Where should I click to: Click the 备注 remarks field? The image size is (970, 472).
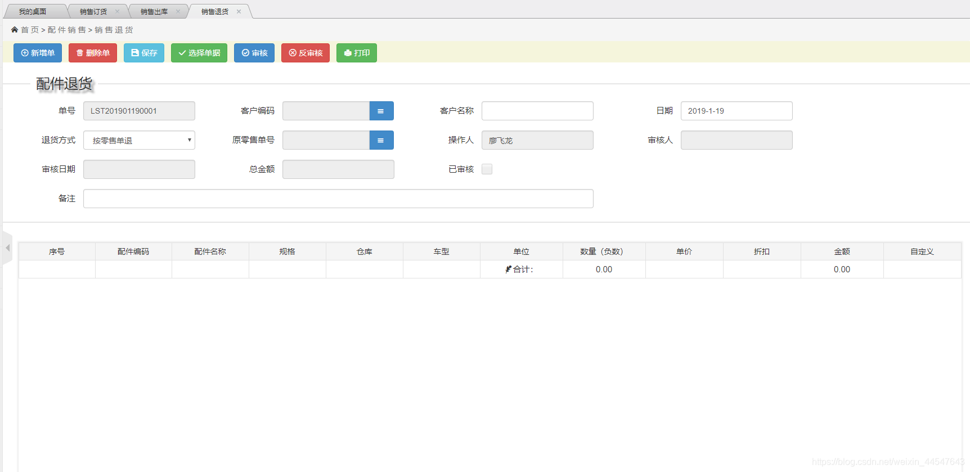(338, 199)
